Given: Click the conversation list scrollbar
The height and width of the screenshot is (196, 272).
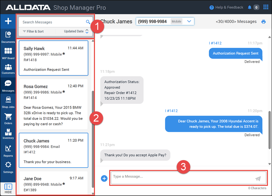Looking at the screenshot, I should click(x=93, y=139).
